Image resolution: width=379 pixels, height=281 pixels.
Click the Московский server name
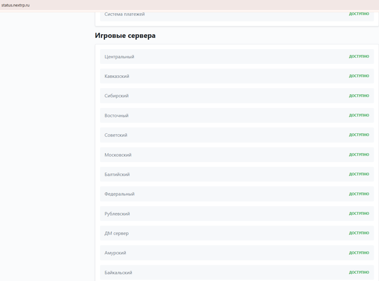click(x=118, y=155)
